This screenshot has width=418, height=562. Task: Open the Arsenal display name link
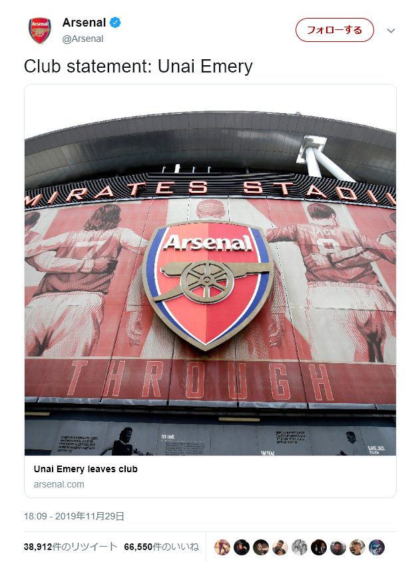click(x=84, y=23)
